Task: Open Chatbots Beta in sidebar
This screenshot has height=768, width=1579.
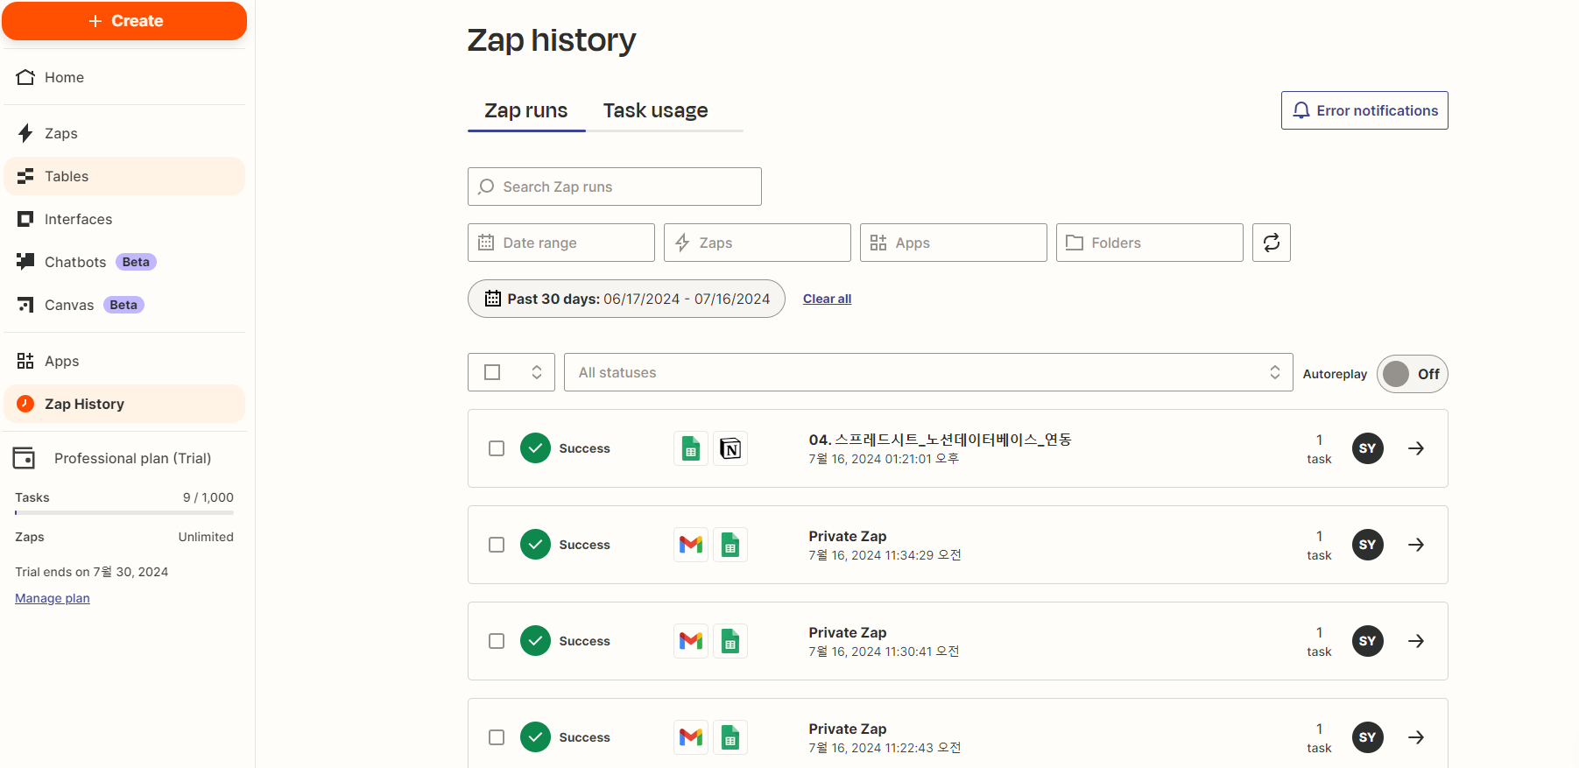Action: point(124,262)
